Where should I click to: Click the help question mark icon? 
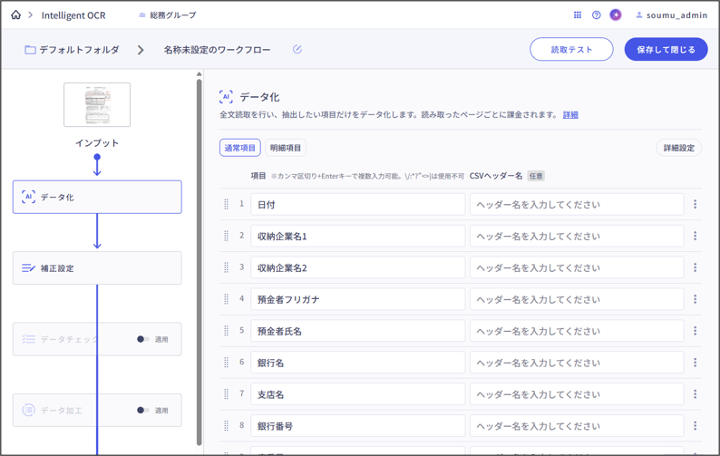[x=596, y=15]
